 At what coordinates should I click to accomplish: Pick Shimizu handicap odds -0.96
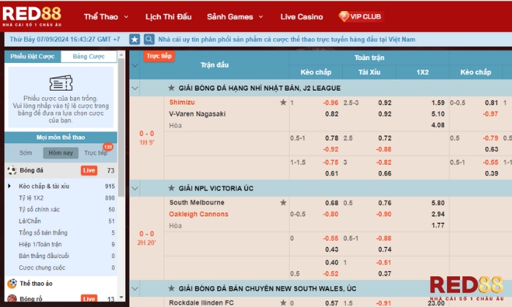[x=331, y=103]
